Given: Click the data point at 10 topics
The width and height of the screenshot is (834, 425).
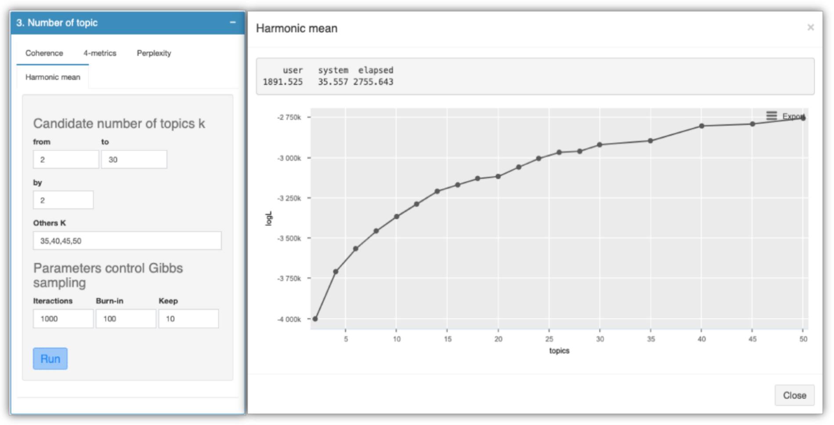Looking at the screenshot, I should [x=397, y=216].
